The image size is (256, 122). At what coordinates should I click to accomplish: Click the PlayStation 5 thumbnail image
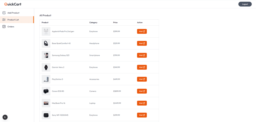[x=46, y=79]
